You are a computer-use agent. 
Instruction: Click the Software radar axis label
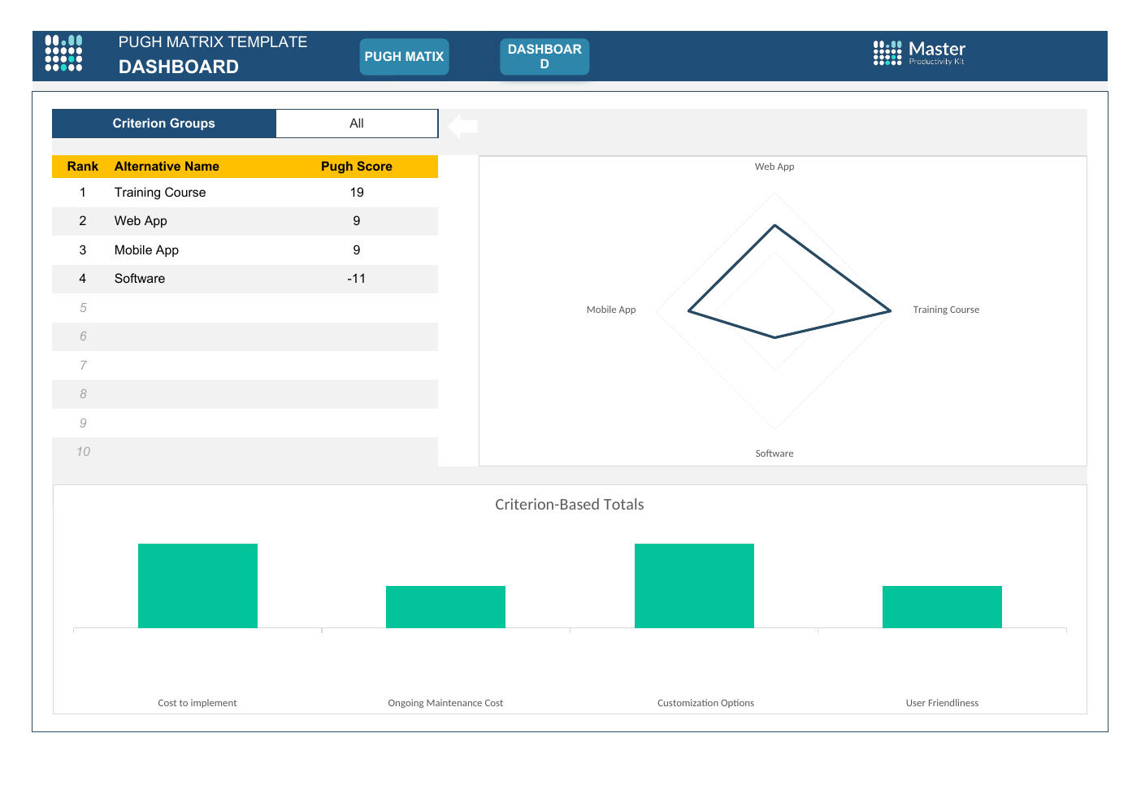tap(774, 453)
